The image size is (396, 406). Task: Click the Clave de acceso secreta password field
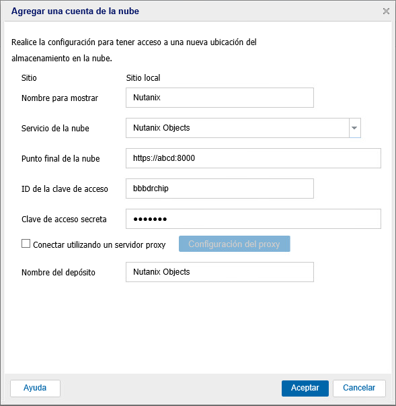click(x=253, y=219)
